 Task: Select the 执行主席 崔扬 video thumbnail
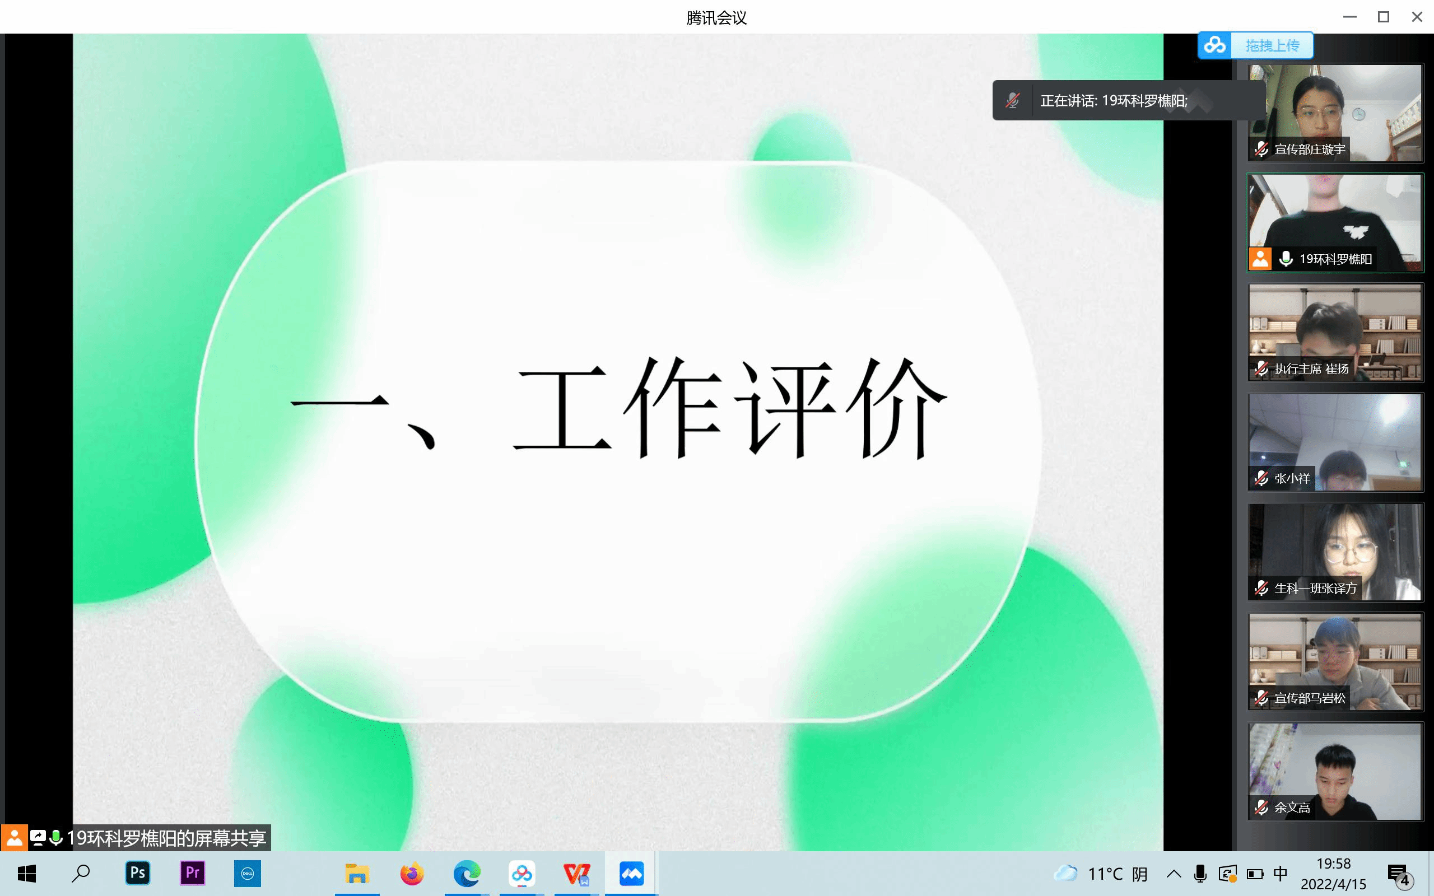coord(1335,332)
